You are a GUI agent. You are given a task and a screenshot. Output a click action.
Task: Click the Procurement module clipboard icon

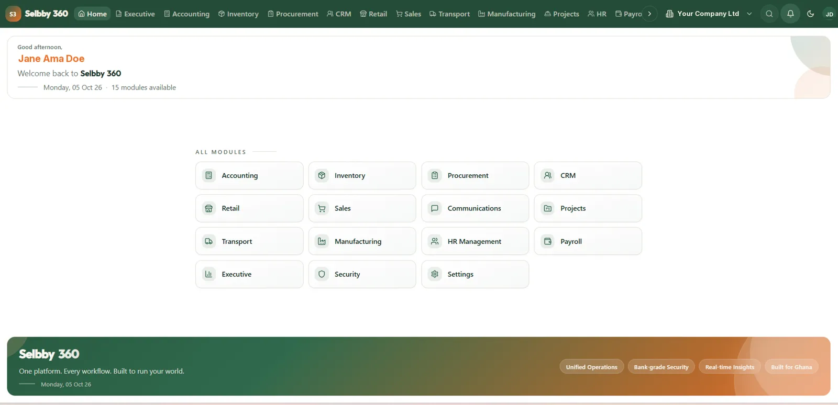[x=435, y=175]
